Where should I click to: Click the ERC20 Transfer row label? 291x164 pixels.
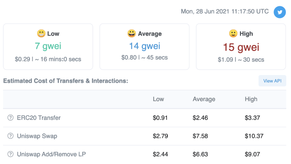(39, 118)
